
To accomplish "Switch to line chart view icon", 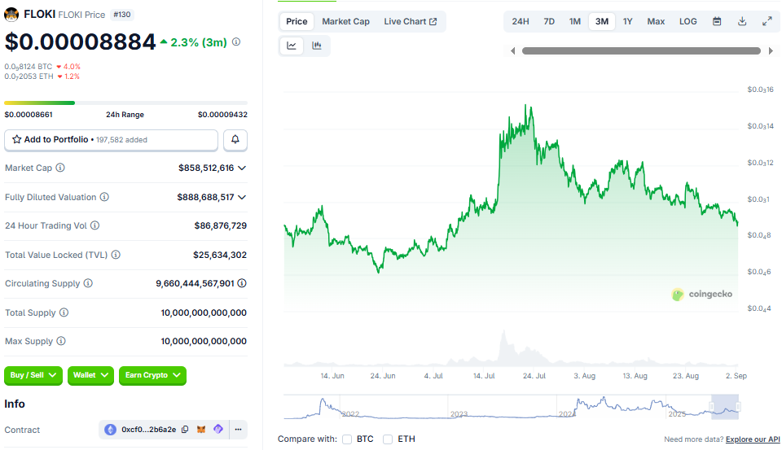I will point(292,46).
